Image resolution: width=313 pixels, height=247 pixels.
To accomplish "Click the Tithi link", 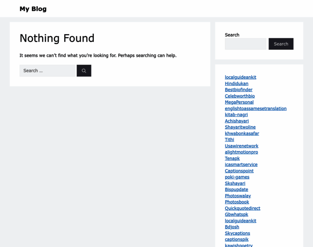I will click(229, 140).
